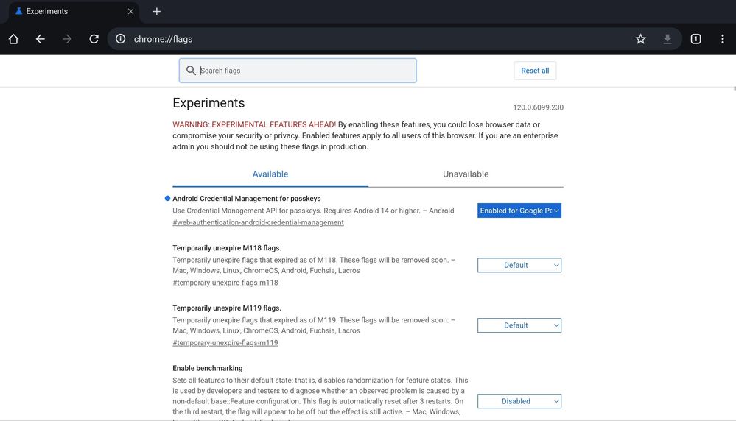Open the tab switcher showing 1 tab

[695, 39]
